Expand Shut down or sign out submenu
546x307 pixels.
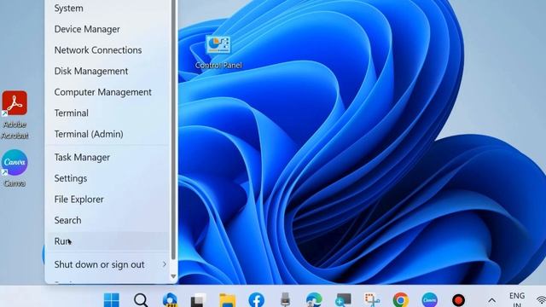[x=108, y=264]
